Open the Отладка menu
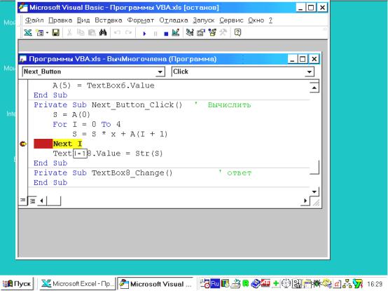The width and height of the screenshot is (388, 291). click(174, 20)
